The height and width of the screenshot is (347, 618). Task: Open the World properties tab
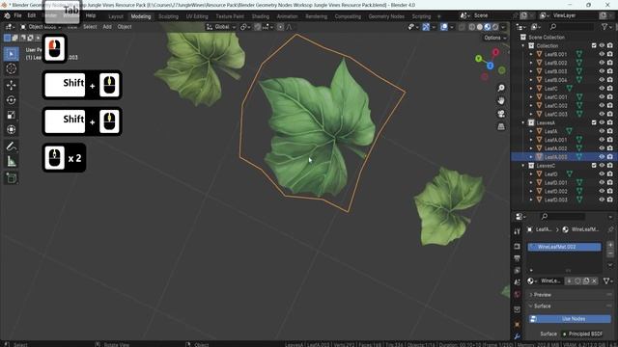coord(518,295)
